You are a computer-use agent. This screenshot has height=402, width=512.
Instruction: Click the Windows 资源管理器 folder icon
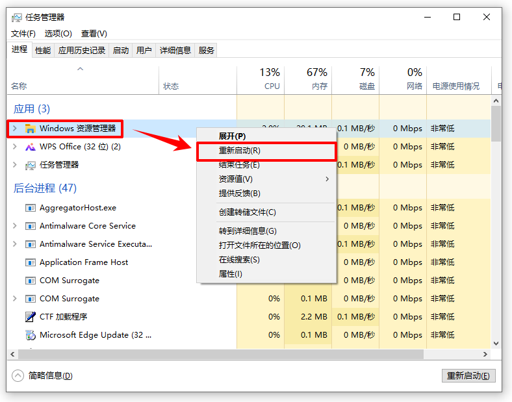pos(31,129)
